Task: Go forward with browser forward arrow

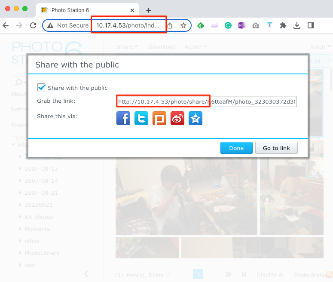Action: 19,25
